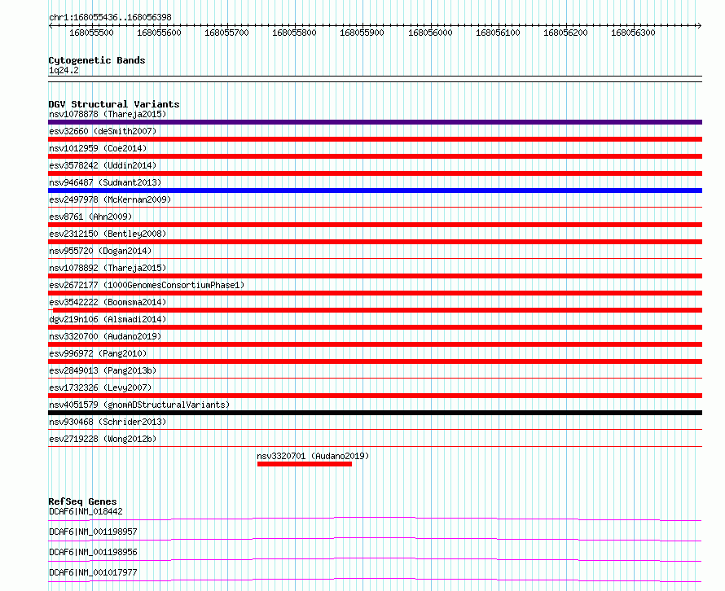
Task: Click ruler position 168056300
Action: click(x=633, y=33)
